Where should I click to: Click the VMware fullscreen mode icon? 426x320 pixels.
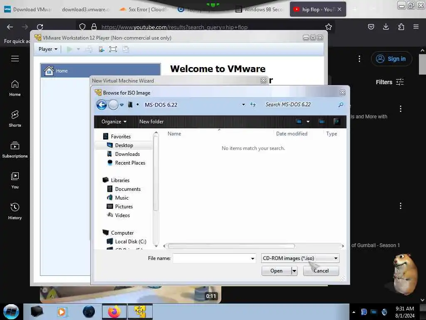[x=113, y=49]
